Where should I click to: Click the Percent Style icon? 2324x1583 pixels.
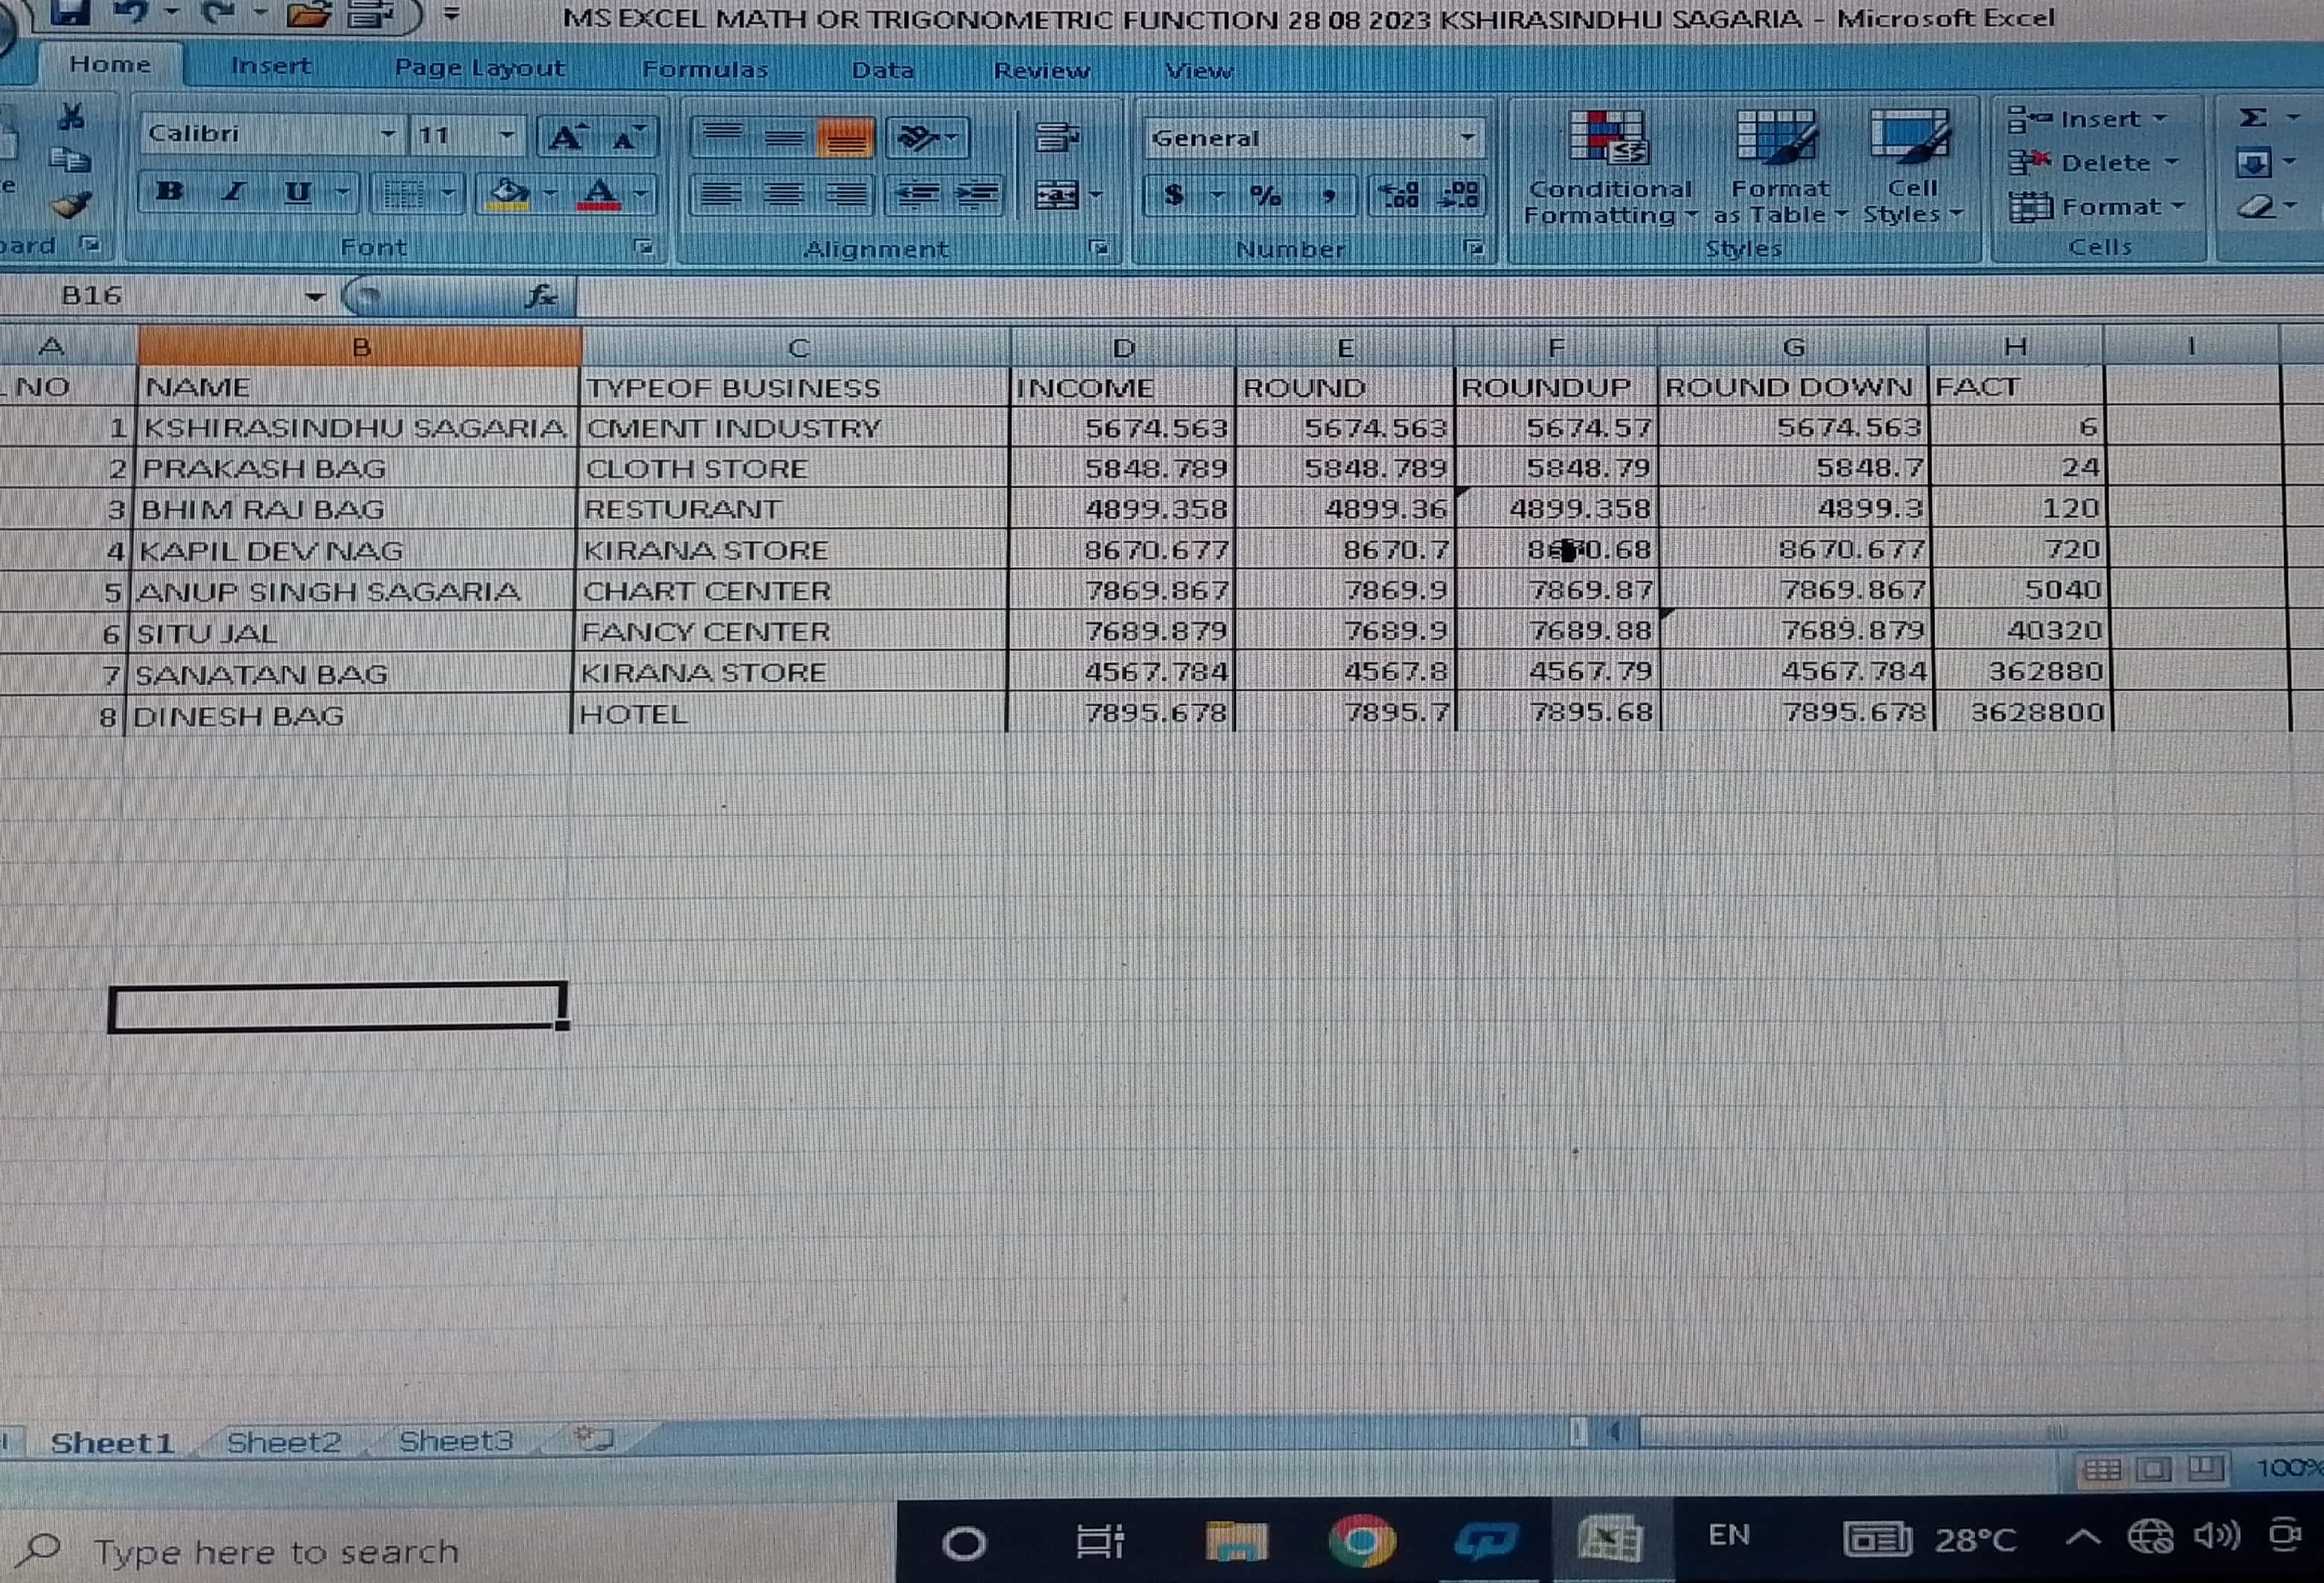tap(1265, 195)
